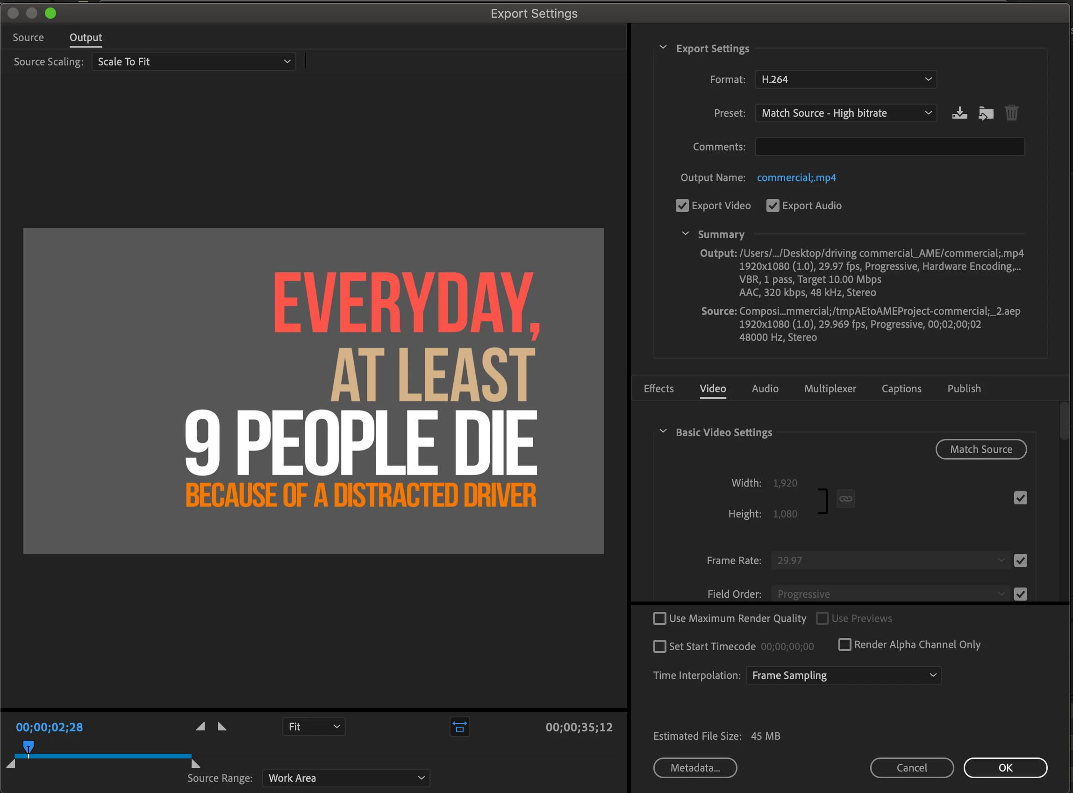Enable Use Maximum Render Quality

tap(660, 618)
